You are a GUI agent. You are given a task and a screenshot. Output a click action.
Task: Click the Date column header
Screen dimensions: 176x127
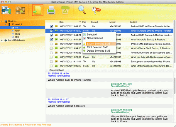(61, 22)
